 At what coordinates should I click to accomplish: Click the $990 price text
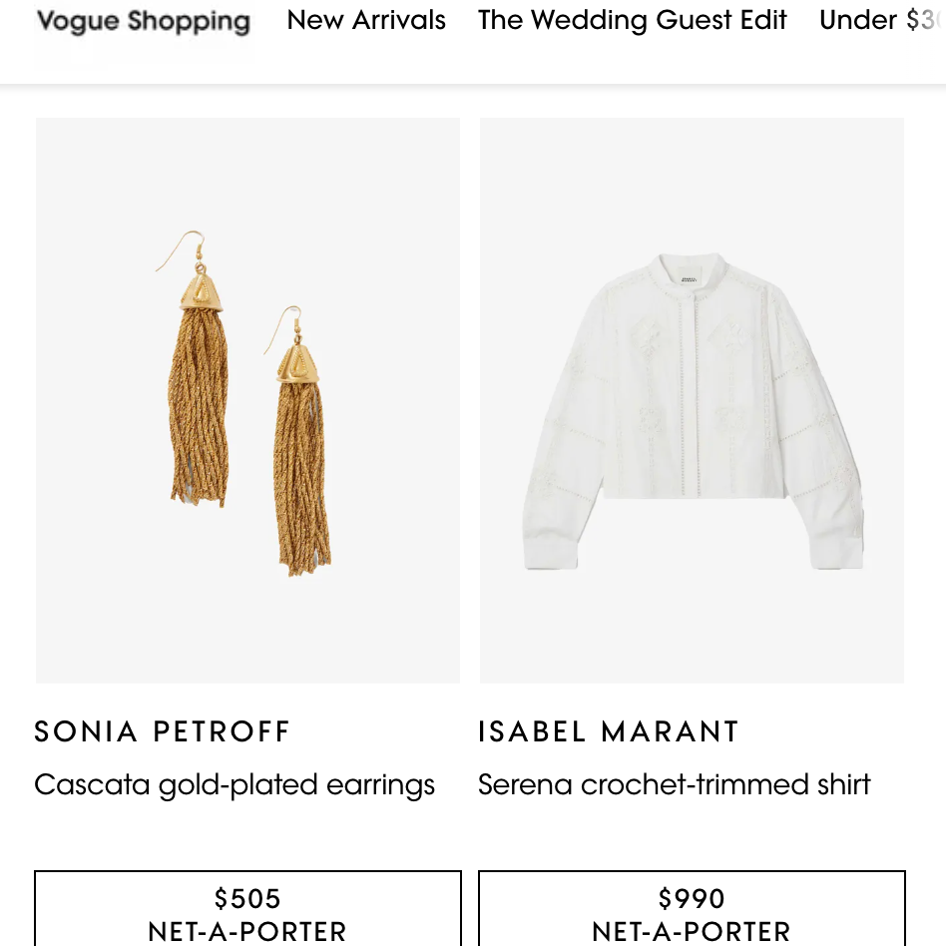click(692, 898)
